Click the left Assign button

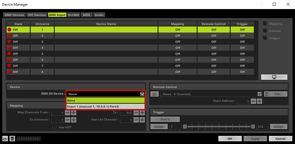159,127
